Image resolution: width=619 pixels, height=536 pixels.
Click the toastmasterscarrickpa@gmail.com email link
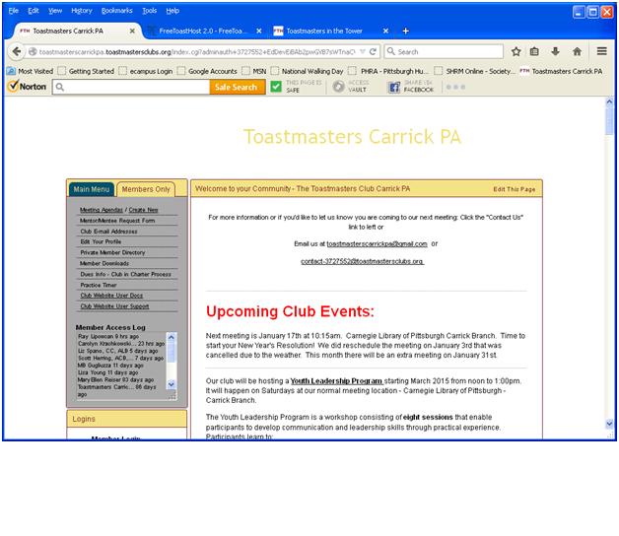[x=377, y=244]
